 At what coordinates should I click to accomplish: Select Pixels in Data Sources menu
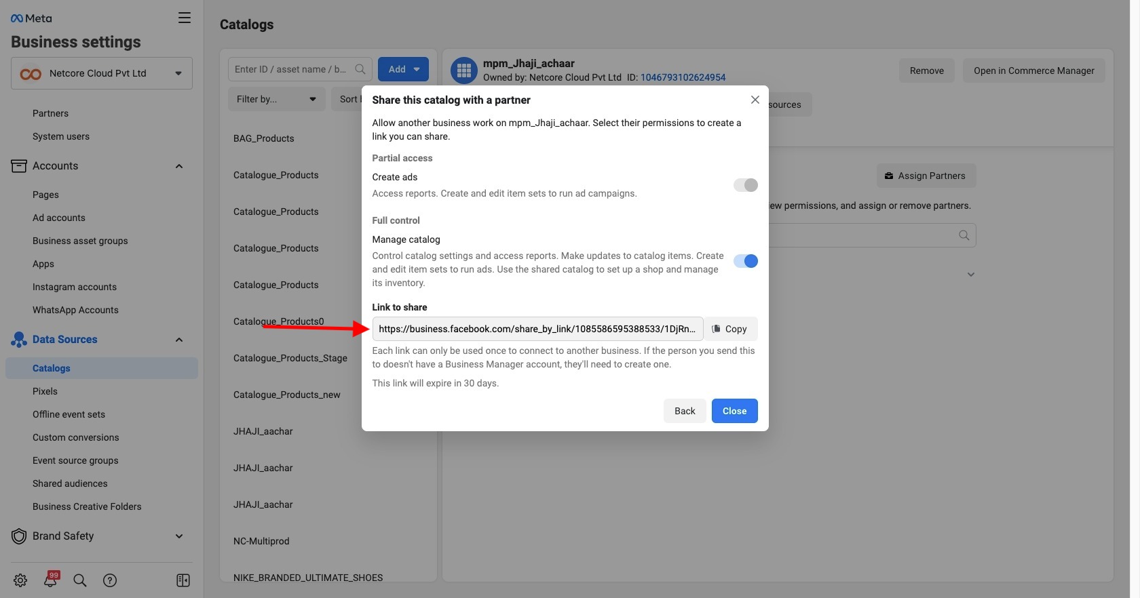(x=45, y=391)
